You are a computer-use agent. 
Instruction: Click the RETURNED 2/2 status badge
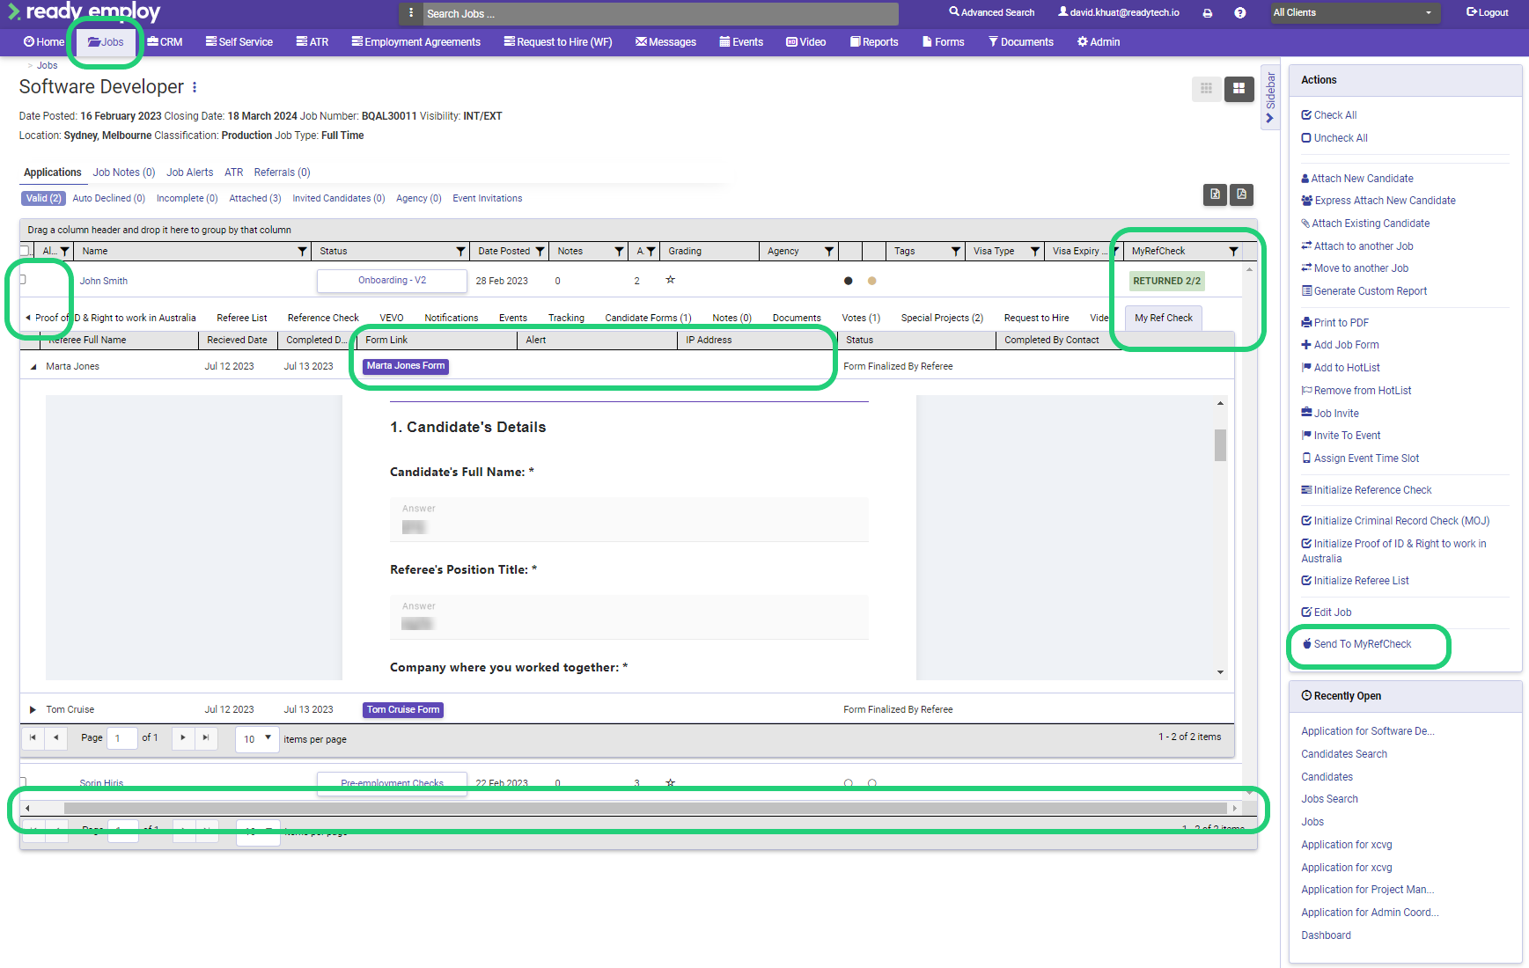[x=1166, y=281]
